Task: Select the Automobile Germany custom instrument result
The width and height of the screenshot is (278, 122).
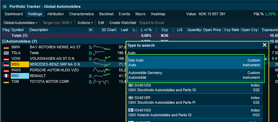Action: pyautogui.click(x=194, y=75)
